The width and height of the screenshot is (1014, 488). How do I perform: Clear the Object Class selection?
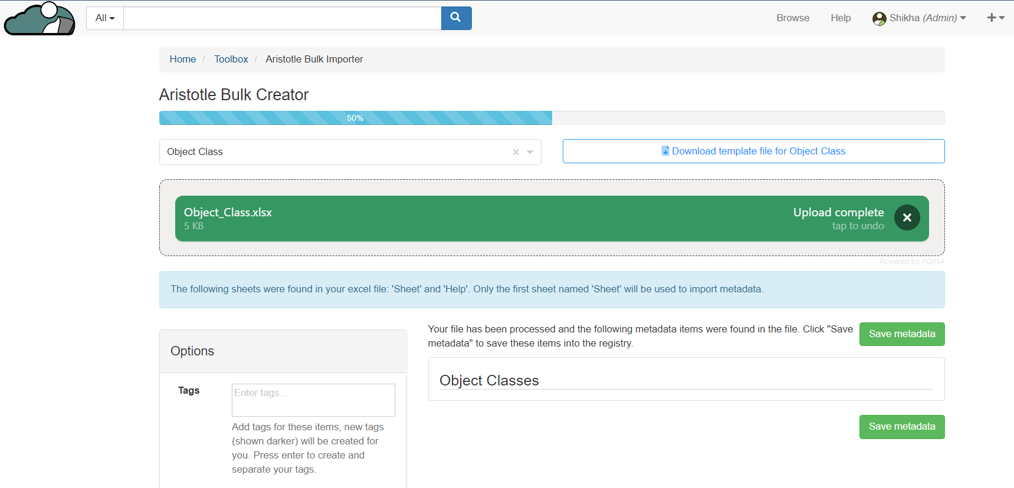point(516,152)
